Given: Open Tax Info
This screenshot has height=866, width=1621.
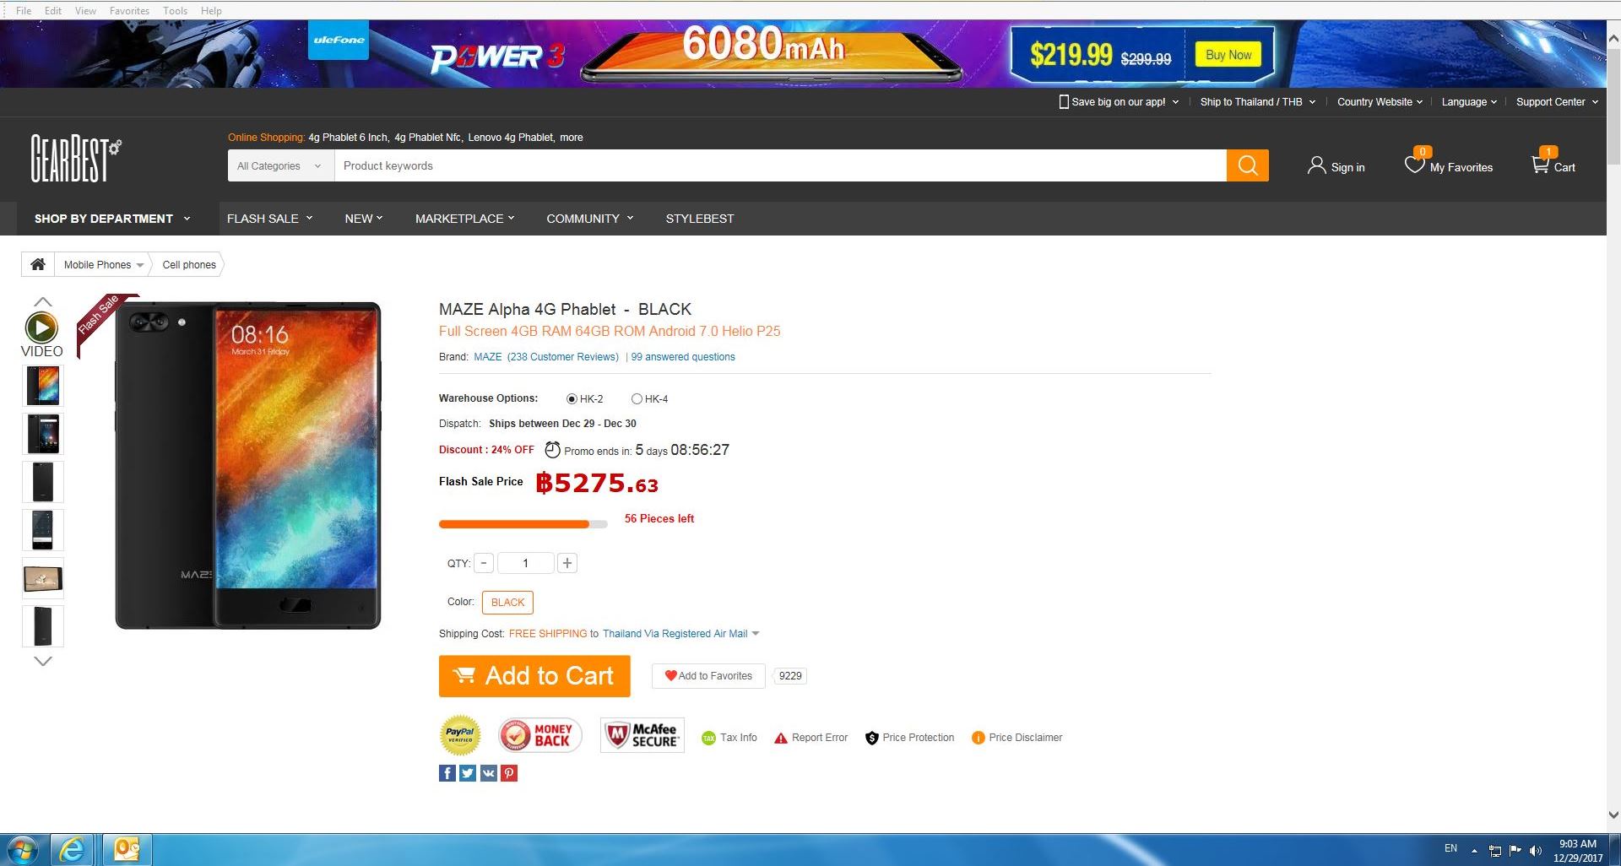Looking at the screenshot, I should [x=729, y=738].
